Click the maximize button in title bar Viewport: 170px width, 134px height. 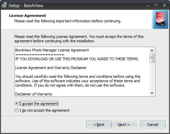[x=156, y=5]
